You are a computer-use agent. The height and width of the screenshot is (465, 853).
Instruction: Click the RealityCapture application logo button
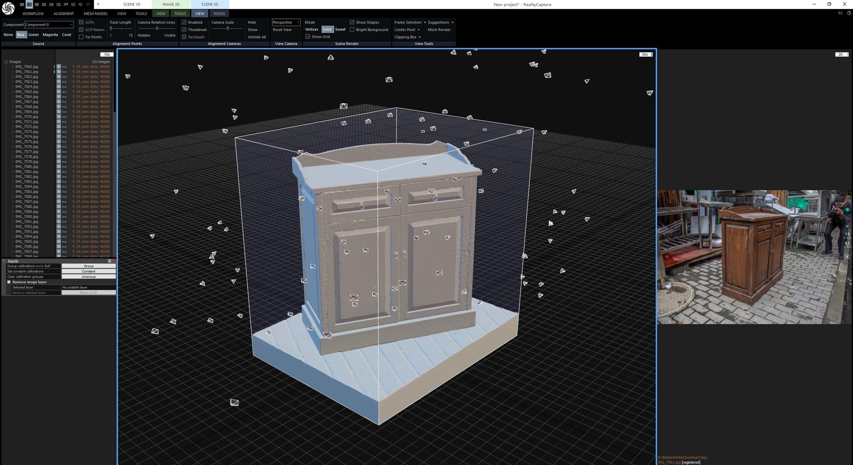(8, 8)
